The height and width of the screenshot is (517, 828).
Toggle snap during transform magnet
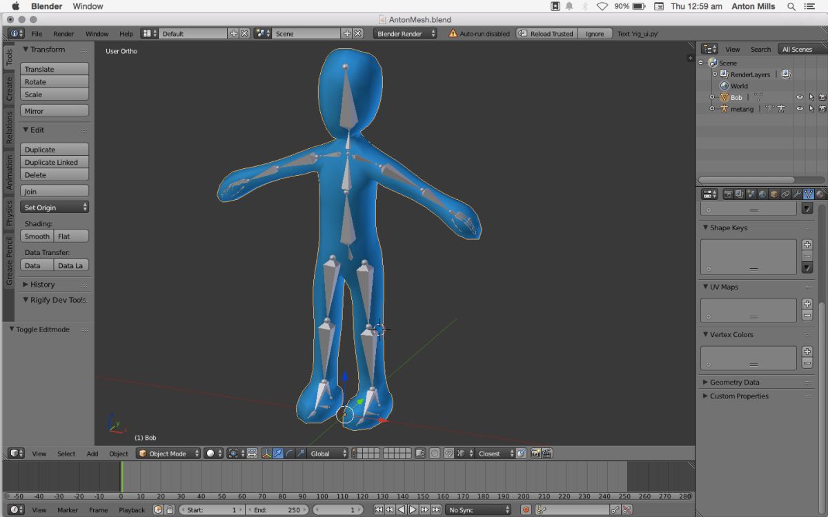(448, 454)
